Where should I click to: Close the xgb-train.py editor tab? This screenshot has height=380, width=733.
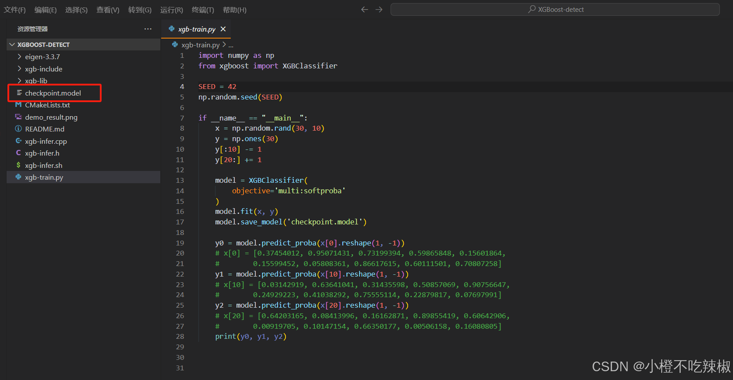(x=223, y=29)
